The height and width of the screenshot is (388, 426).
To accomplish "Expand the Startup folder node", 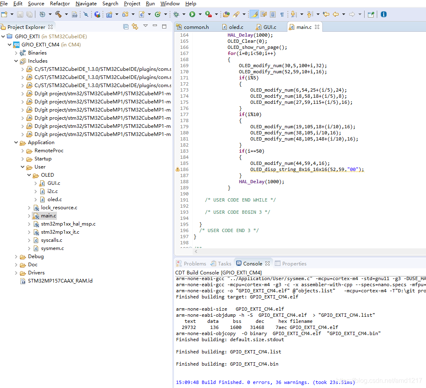I will [22, 159].
